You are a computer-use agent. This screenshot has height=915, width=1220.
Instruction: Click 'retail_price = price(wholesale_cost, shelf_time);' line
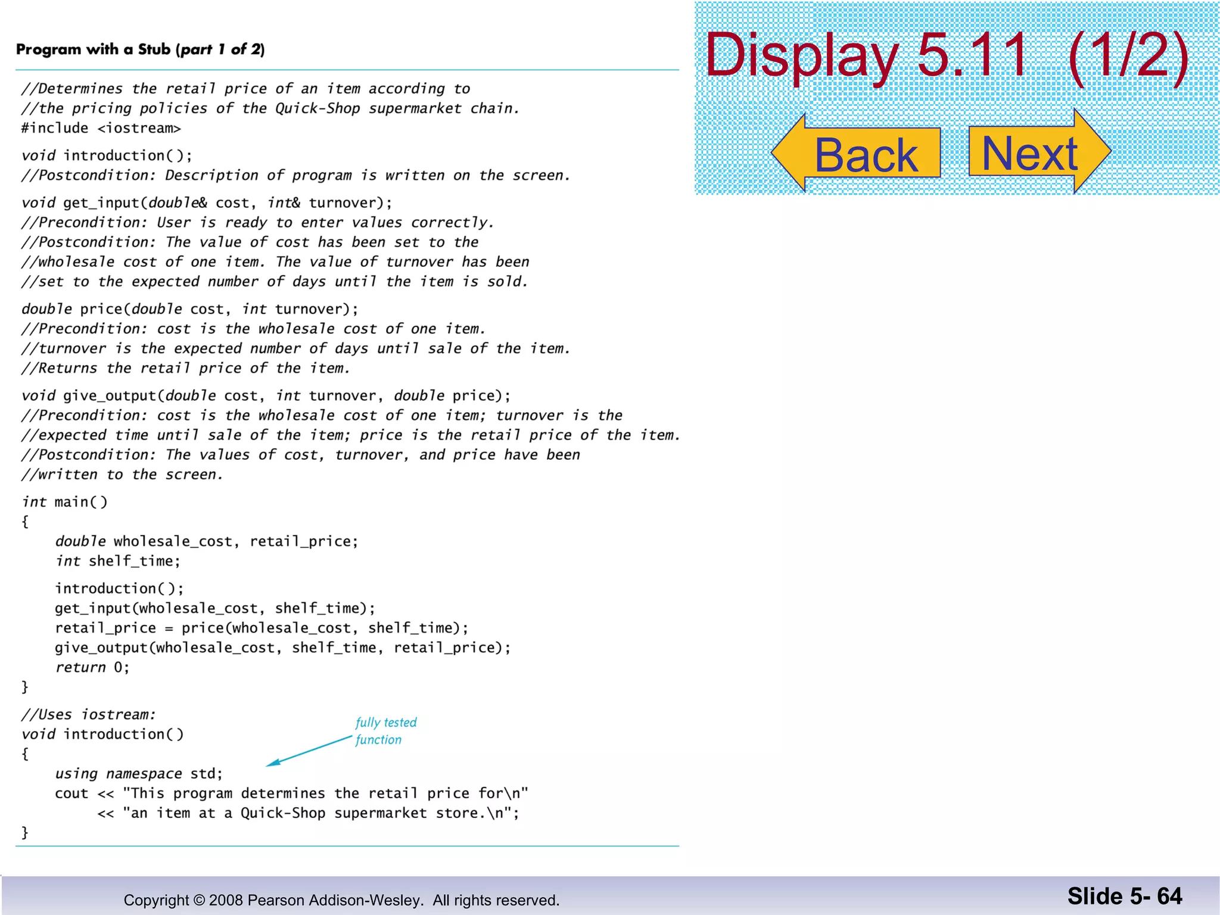pos(262,628)
